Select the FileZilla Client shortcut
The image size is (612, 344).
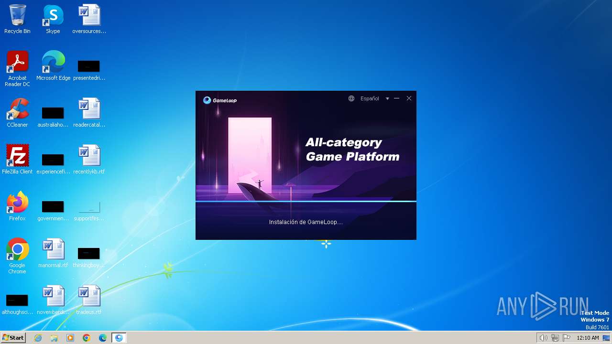17,160
